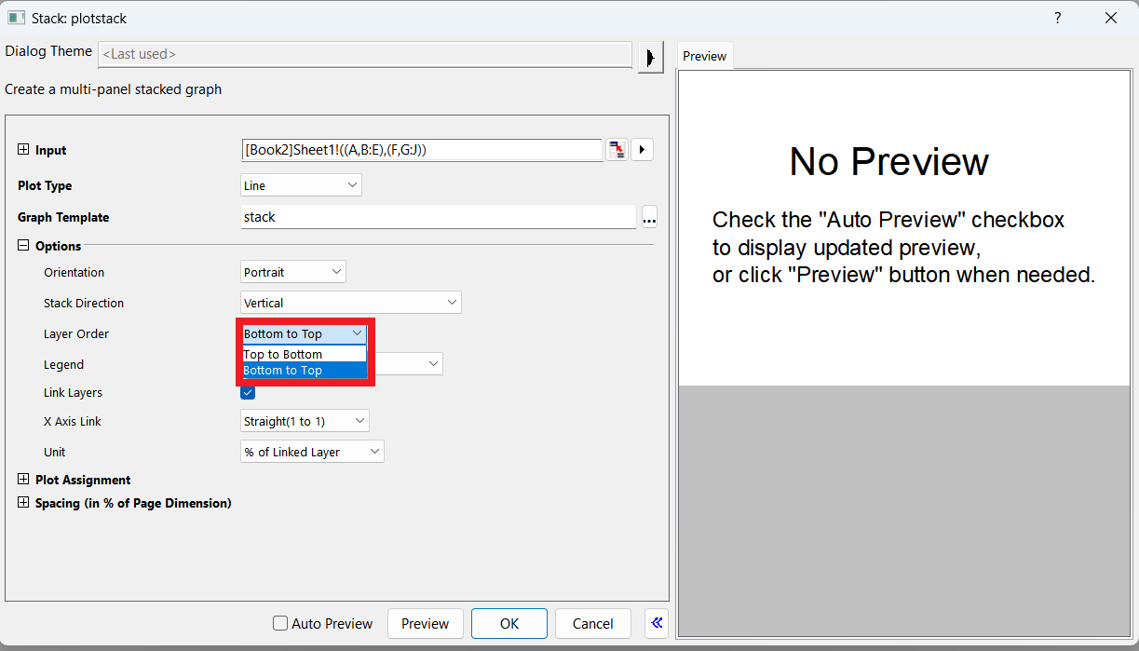Enable the Auto Preview checkbox
Viewport: 1139px width, 651px height.
coord(279,623)
